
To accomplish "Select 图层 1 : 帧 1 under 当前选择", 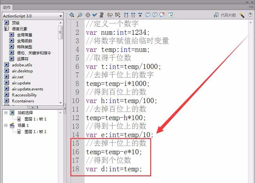I will [x=35, y=119].
